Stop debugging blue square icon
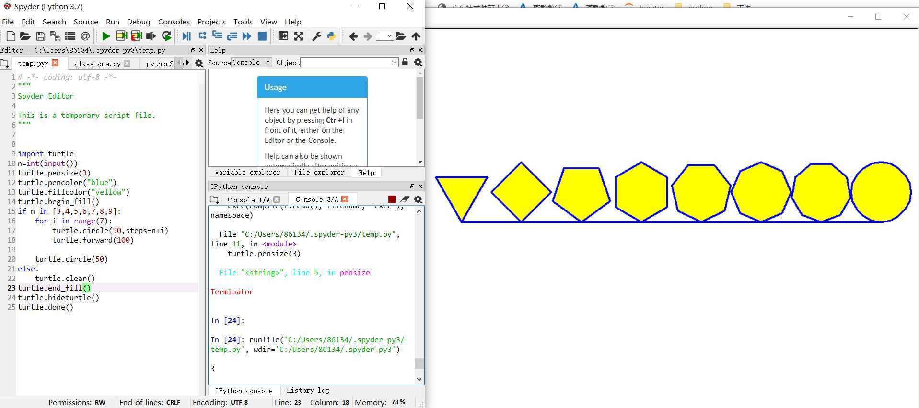This screenshot has width=919, height=408. [x=262, y=36]
